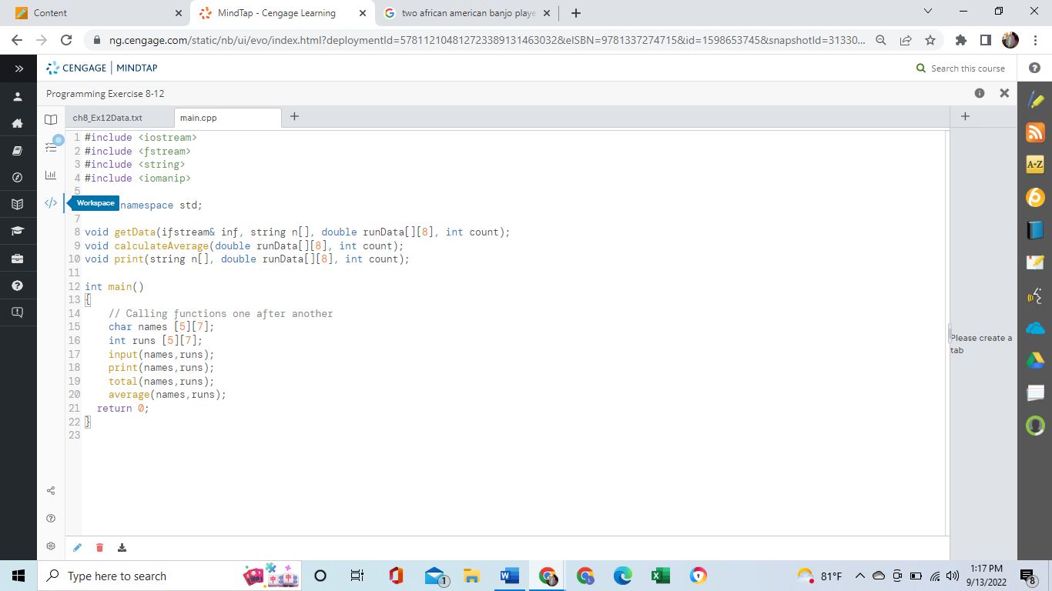Add a new tab in right pane
Image resolution: width=1052 pixels, height=591 pixels.
965,116
